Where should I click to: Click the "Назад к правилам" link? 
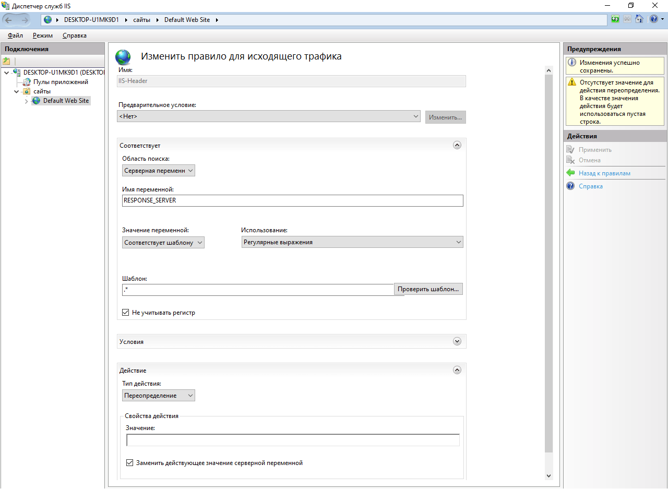click(x=604, y=173)
